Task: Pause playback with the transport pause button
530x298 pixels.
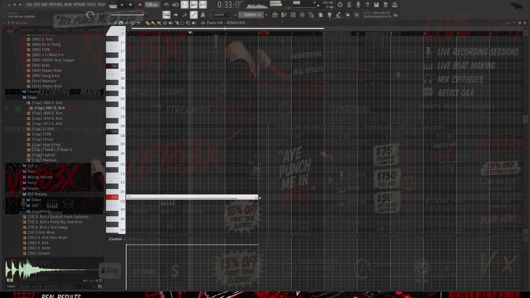Action: click(122, 5)
